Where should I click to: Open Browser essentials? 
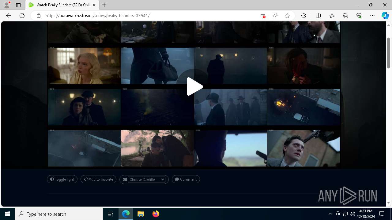[359, 16]
